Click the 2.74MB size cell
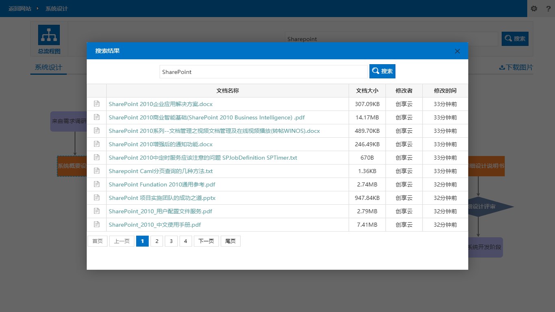 (x=367, y=184)
